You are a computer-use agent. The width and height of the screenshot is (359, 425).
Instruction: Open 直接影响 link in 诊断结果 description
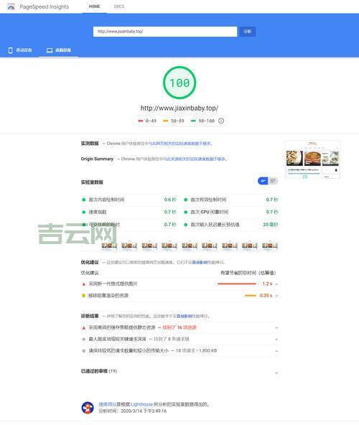point(185,316)
